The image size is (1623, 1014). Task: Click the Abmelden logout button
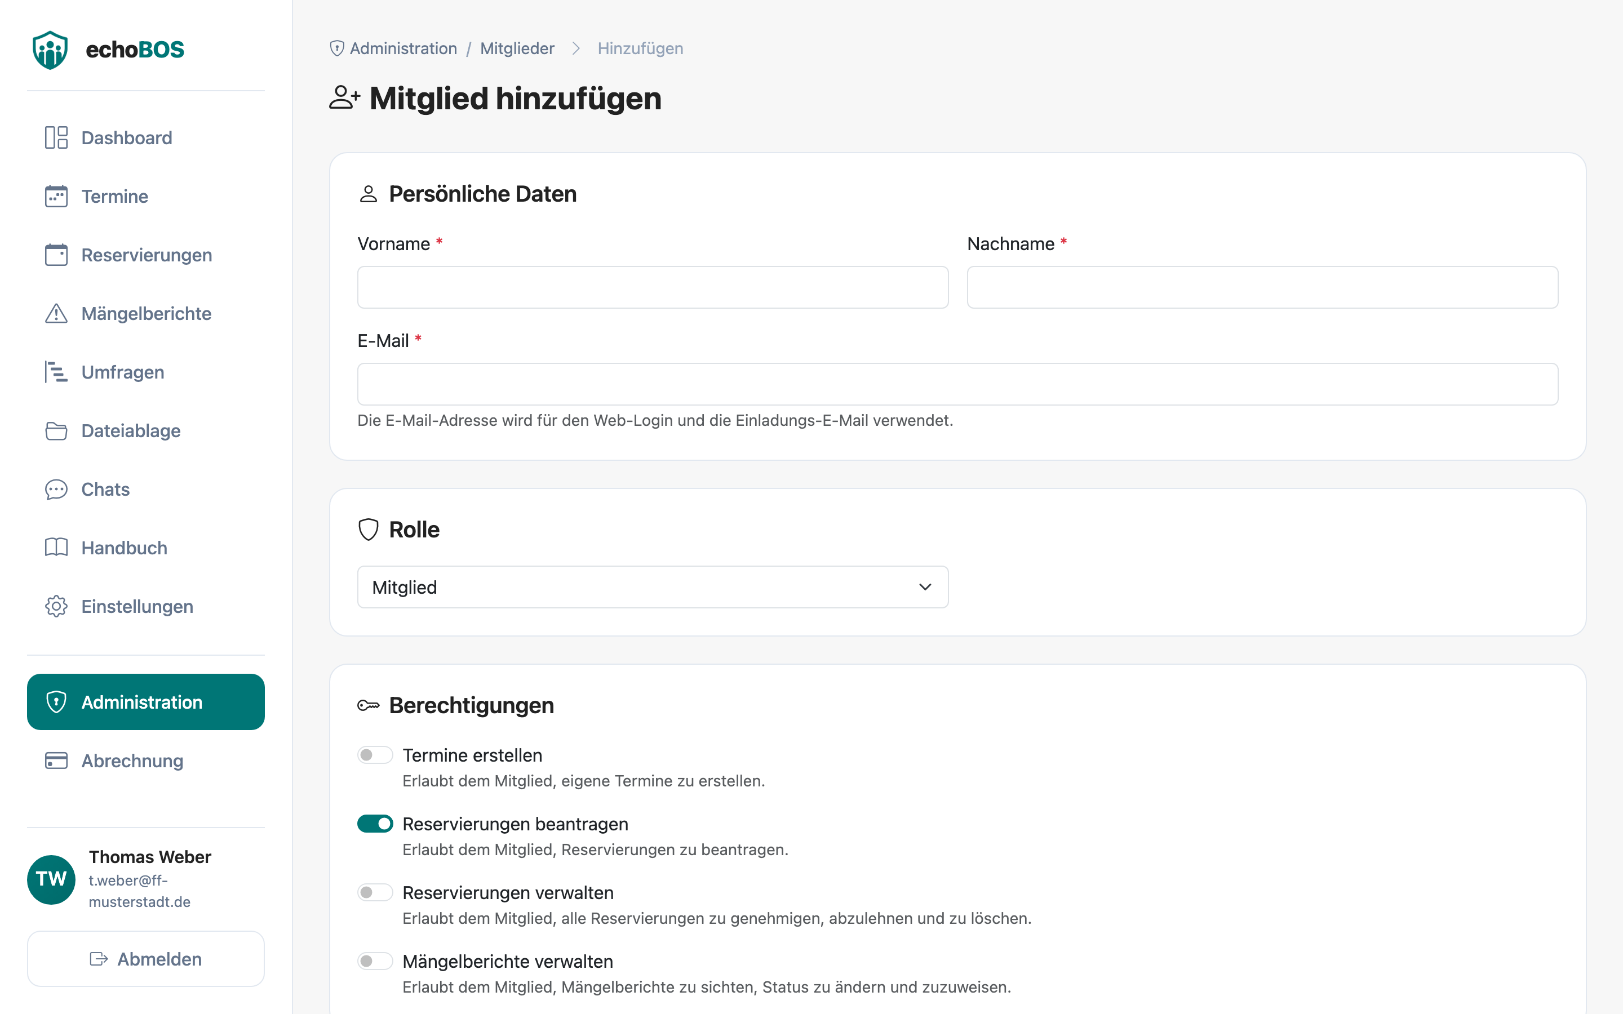coord(145,959)
